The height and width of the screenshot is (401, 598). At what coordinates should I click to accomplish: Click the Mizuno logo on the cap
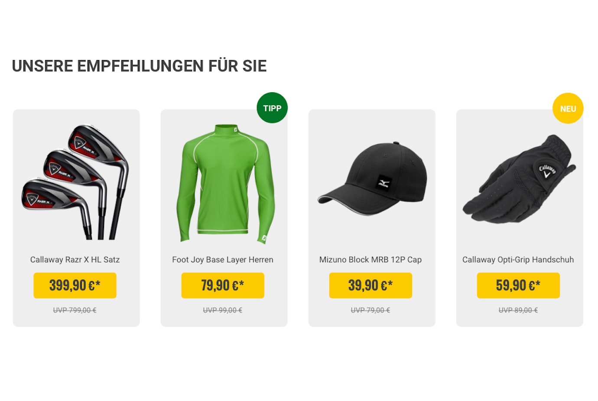tap(383, 183)
